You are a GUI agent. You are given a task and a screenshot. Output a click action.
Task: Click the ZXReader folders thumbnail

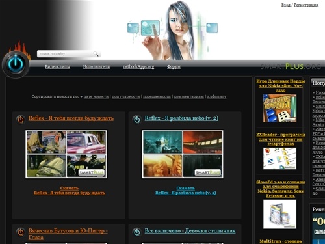(x=279, y=159)
